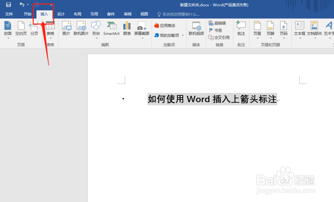Image resolution: width=334 pixels, height=202 pixels.
Task: Switch to the 开始 tab
Action: [27, 14]
